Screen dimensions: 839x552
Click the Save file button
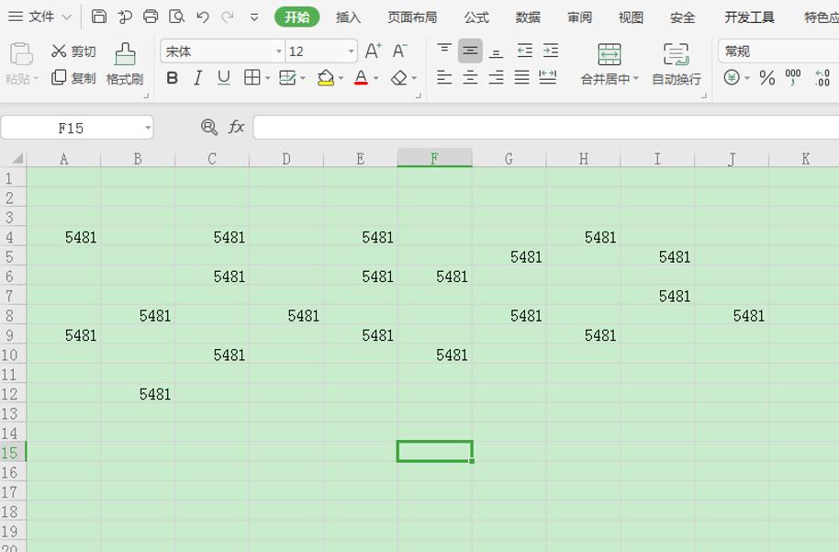98,16
